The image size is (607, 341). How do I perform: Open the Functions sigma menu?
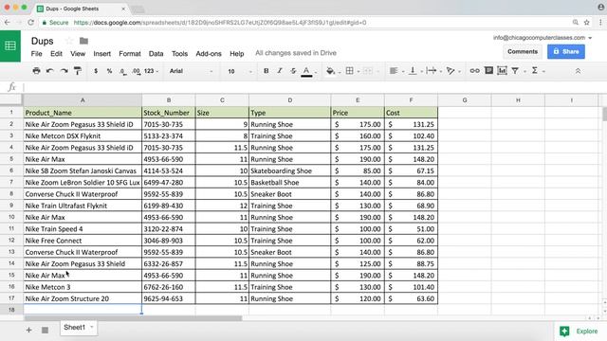point(535,70)
